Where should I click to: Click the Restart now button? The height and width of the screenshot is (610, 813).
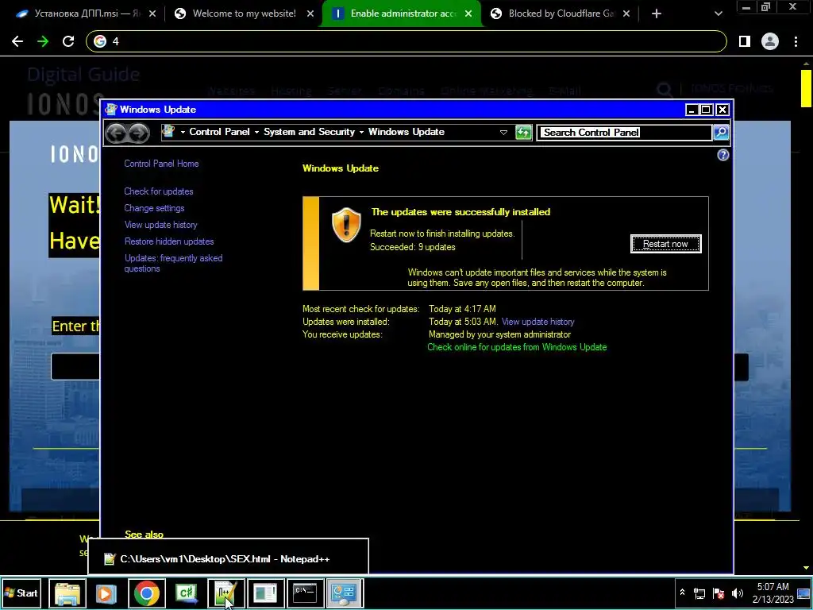point(666,244)
